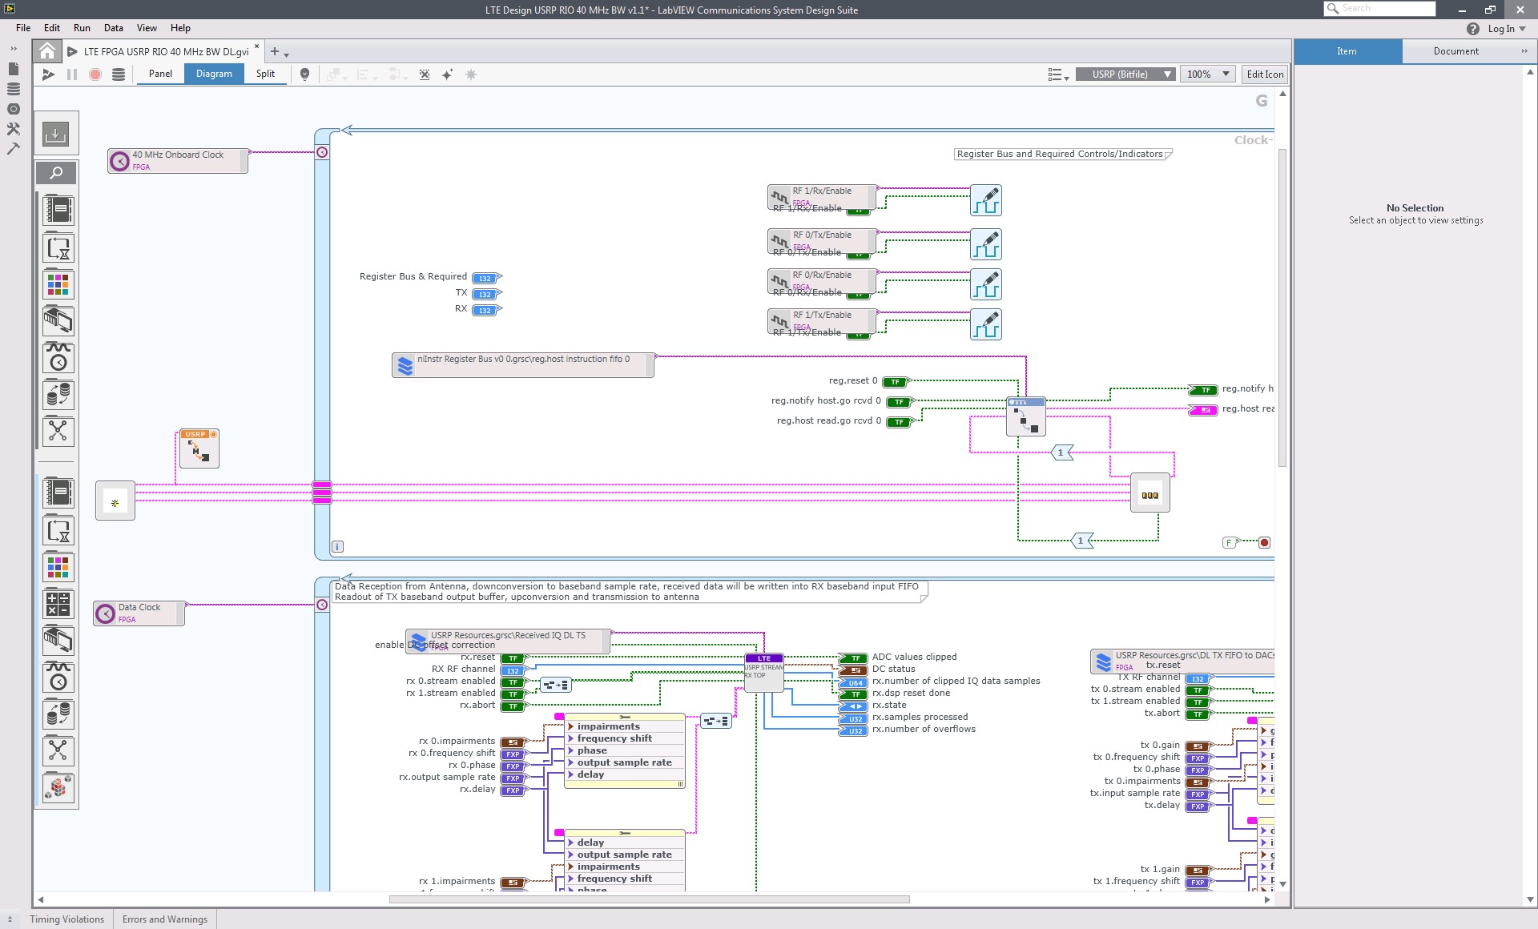
Task: Click the loop iteration terminal i
Action: point(337,547)
